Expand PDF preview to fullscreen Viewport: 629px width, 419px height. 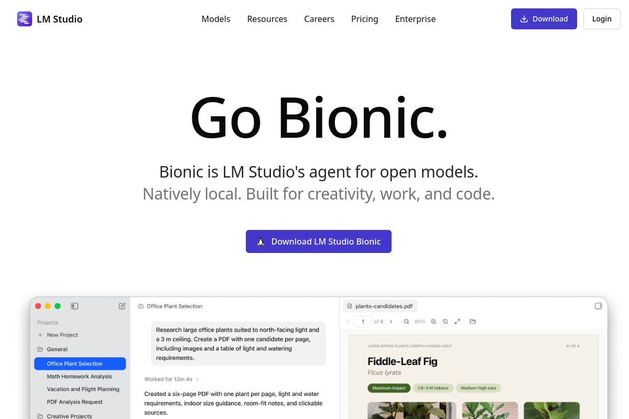[457, 322]
